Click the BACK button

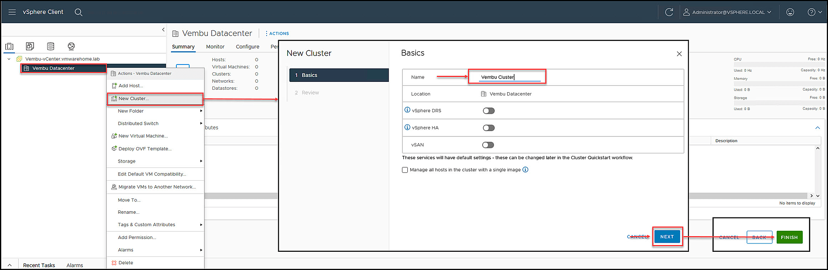coord(759,237)
